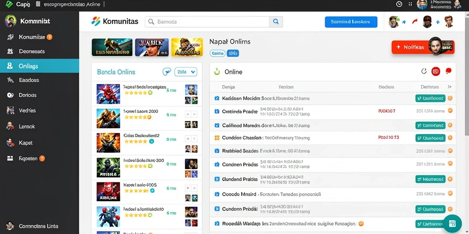Toggle checkbox for Kaddsen Meradm row

(x=217, y=98)
